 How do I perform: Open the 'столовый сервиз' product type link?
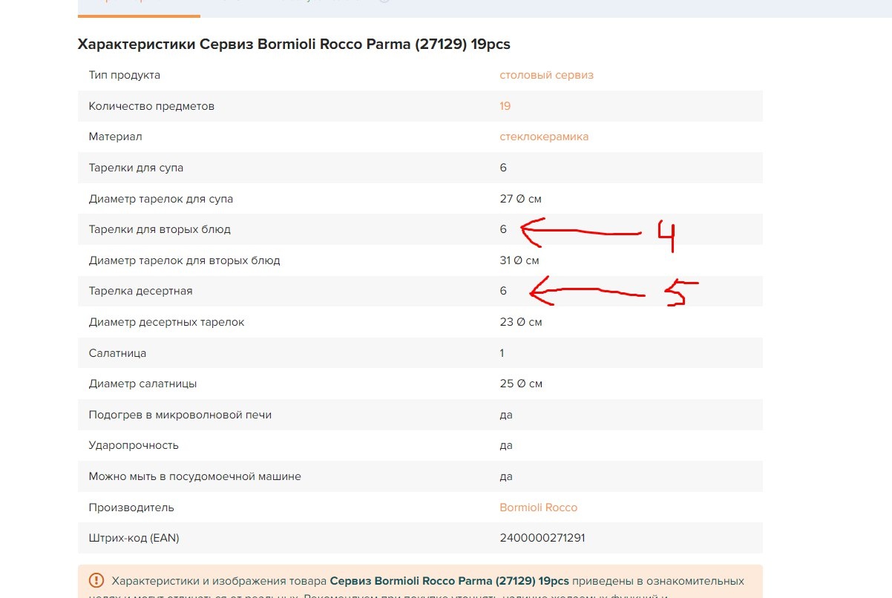coord(546,75)
